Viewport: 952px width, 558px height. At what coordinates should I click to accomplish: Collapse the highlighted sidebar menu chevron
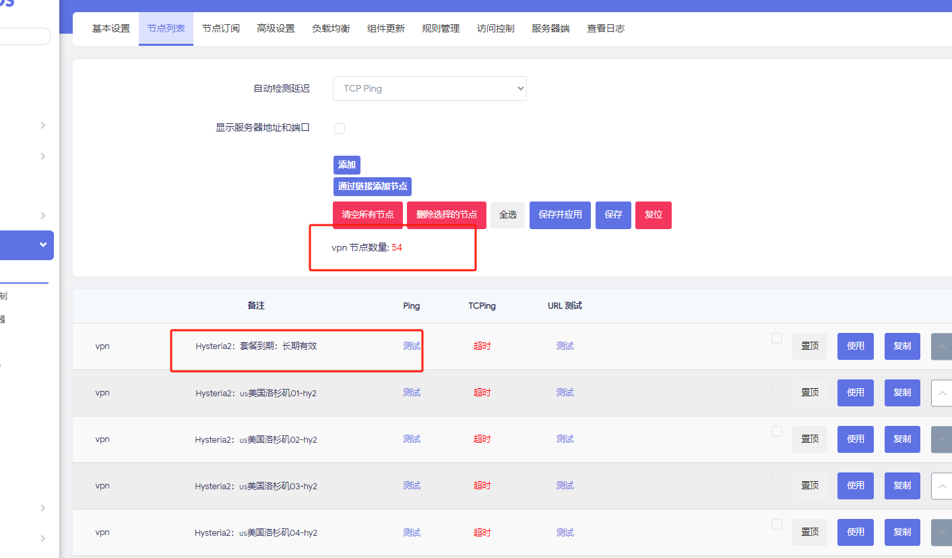coord(43,245)
